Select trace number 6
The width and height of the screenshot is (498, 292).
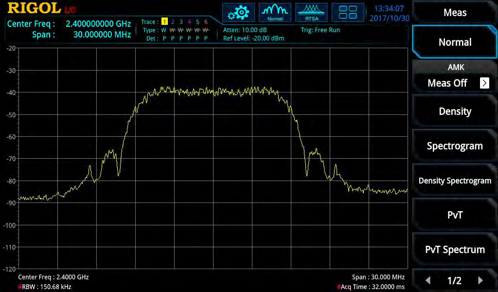(x=206, y=21)
